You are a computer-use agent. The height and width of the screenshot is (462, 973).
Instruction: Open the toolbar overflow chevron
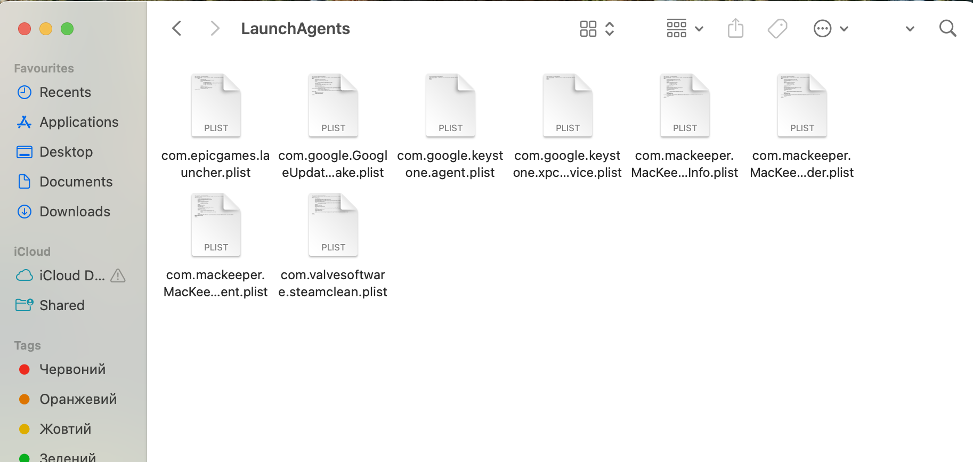(910, 29)
